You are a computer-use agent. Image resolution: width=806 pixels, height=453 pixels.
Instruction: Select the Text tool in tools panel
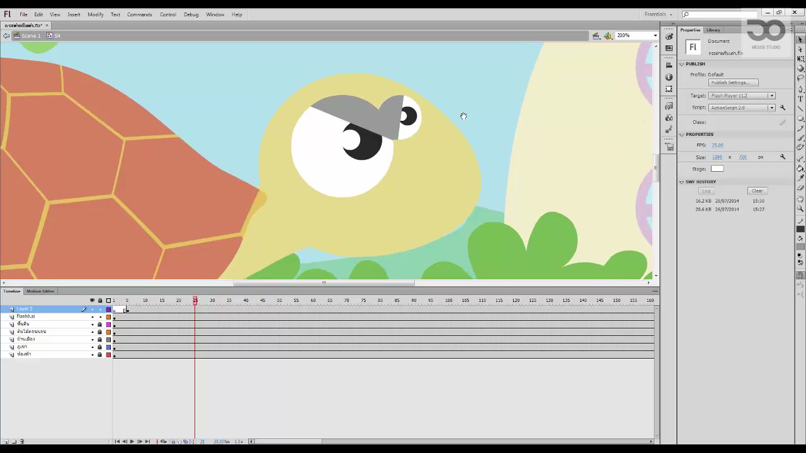pos(800,99)
